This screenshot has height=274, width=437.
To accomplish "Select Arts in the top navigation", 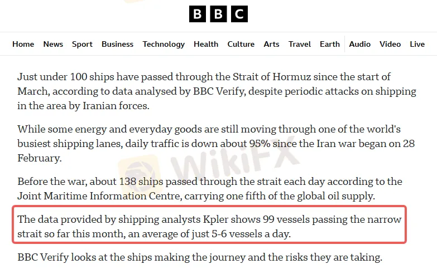I will coord(271,44).
